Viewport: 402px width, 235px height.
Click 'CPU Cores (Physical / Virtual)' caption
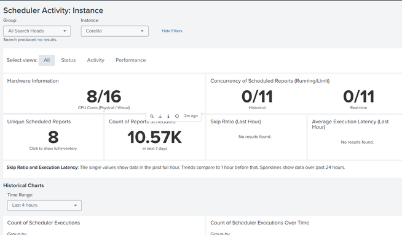coord(104,108)
